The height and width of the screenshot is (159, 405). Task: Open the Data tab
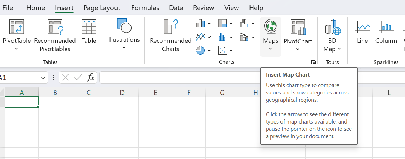click(176, 8)
